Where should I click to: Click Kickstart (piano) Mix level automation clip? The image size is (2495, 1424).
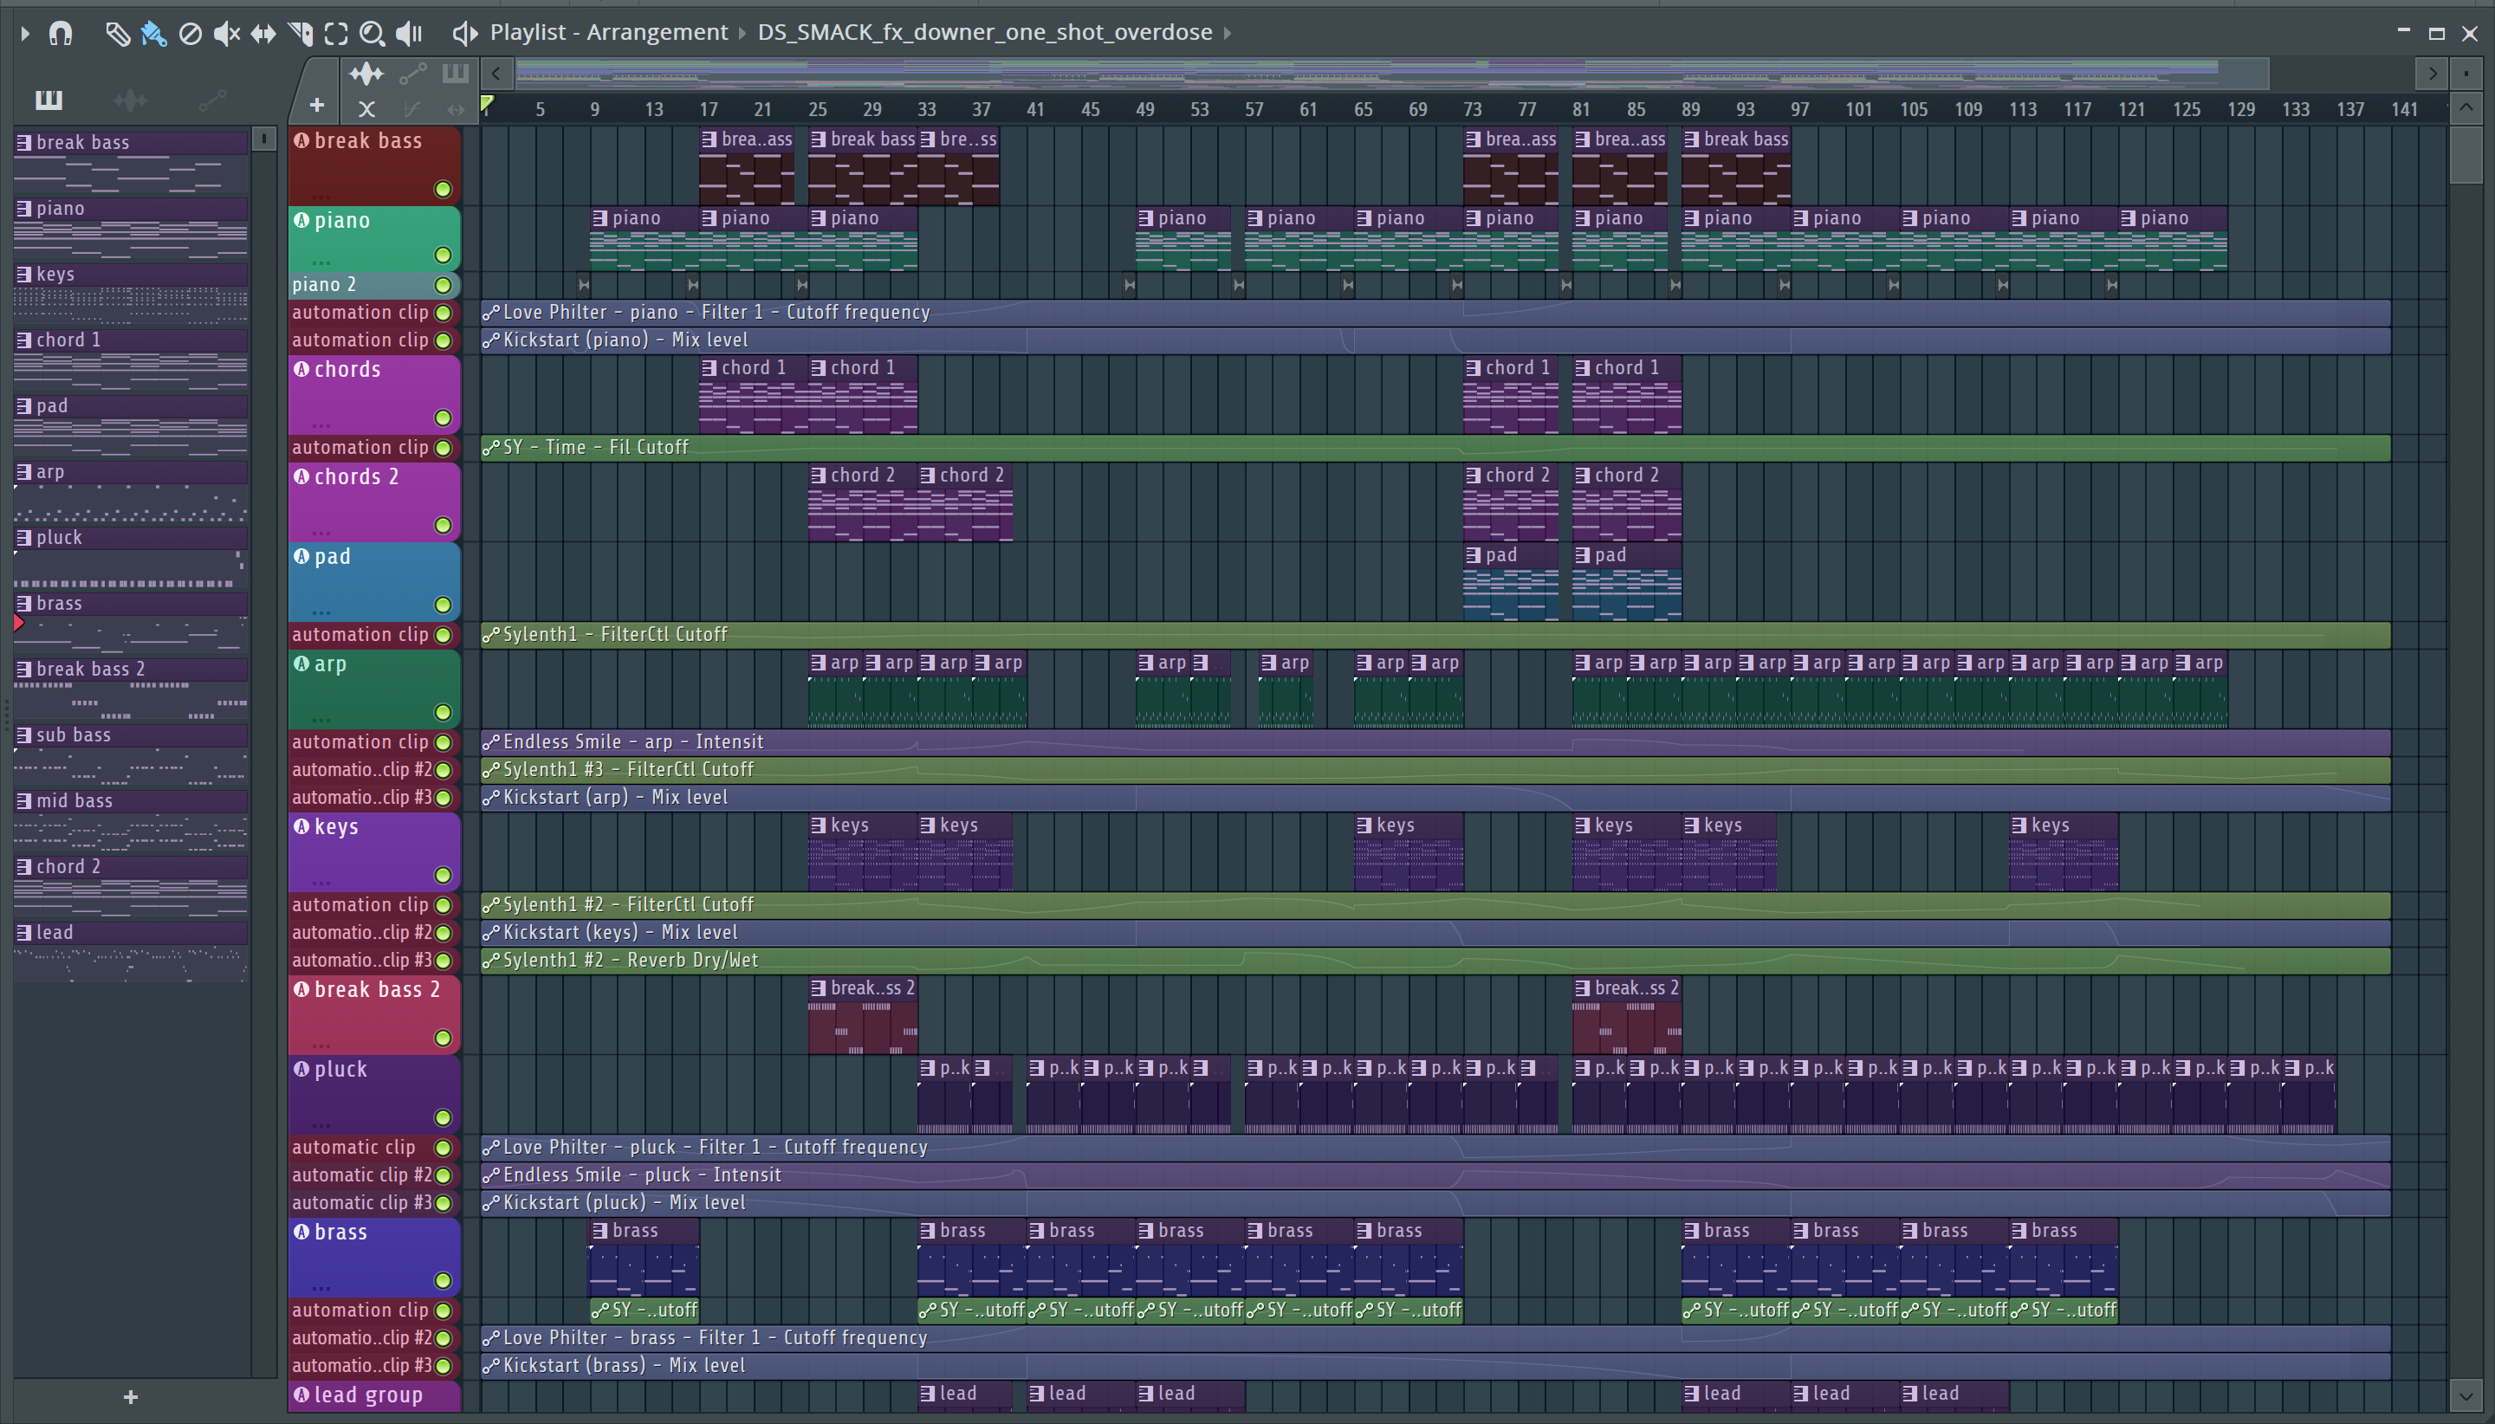click(1435, 340)
